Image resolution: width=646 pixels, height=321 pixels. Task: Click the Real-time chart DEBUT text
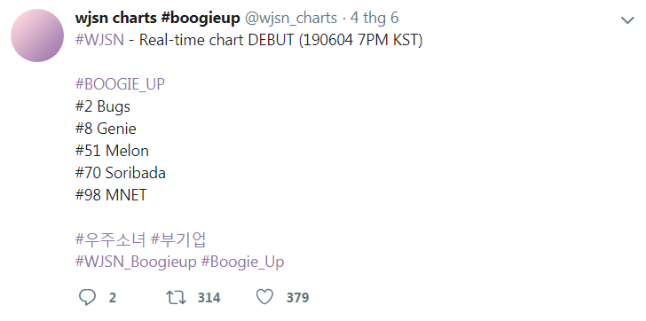(217, 40)
